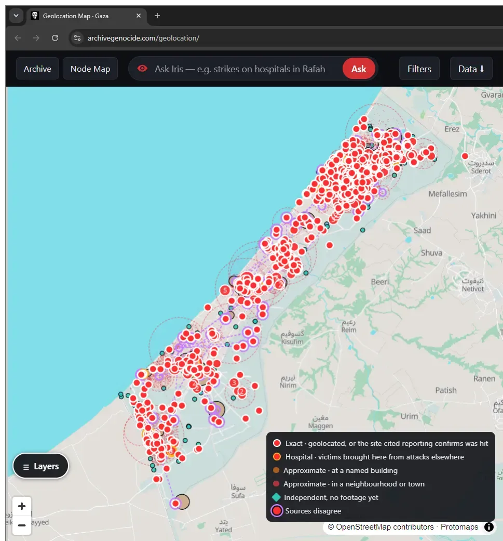The image size is (503, 541).
Task: Select the cluster marker numbered 5
Action: tap(225, 290)
